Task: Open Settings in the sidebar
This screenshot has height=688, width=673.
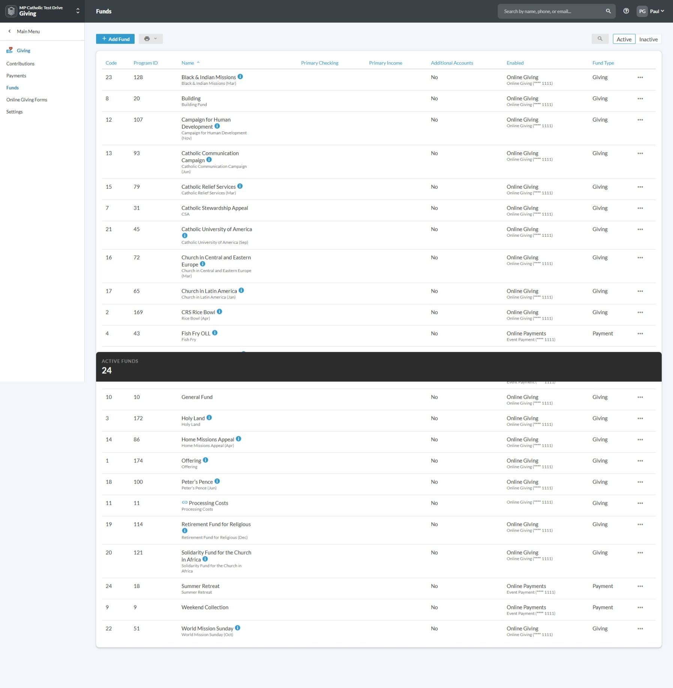Action: [x=15, y=112]
